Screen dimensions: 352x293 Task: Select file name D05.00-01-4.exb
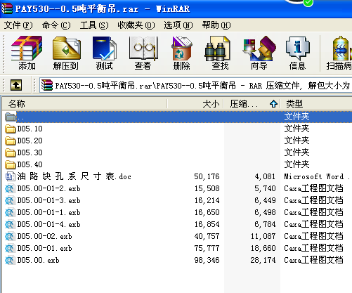pos(48,224)
